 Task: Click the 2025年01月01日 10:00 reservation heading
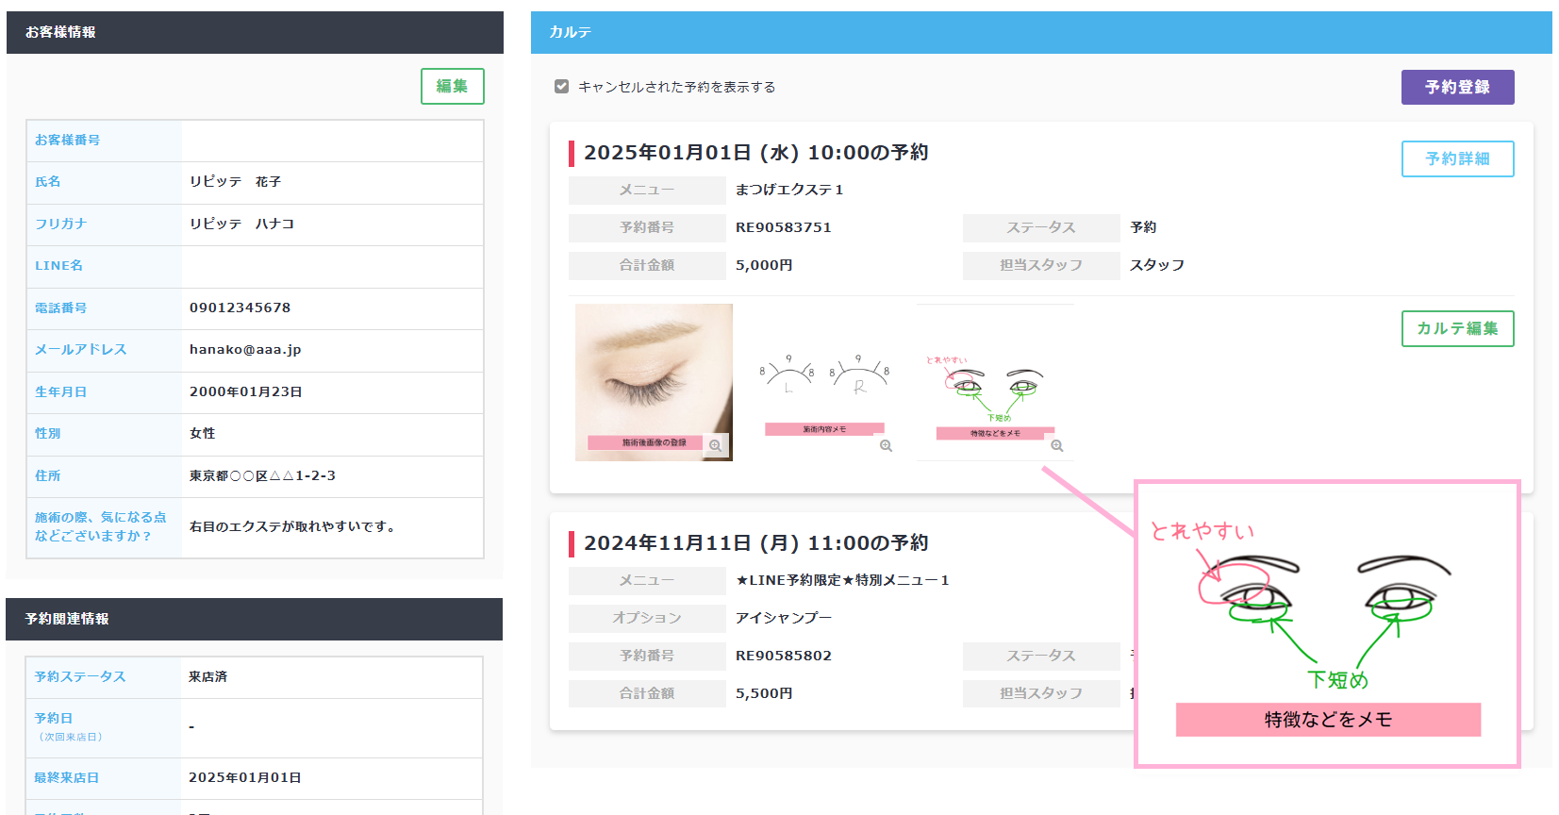coord(755,153)
